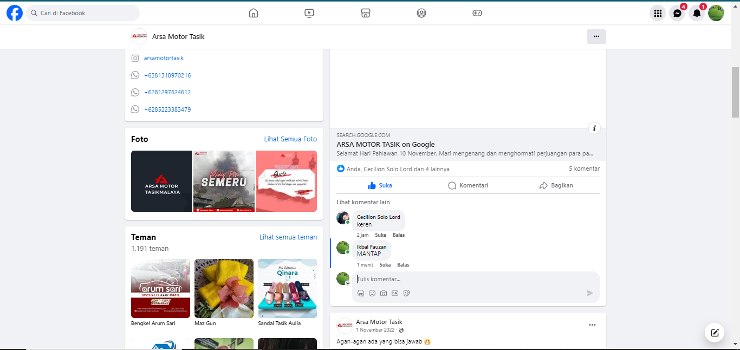The height and width of the screenshot is (350, 740).
Task: Open the Arsa Motor Tasikmalaya logo photo
Action: pos(161,181)
